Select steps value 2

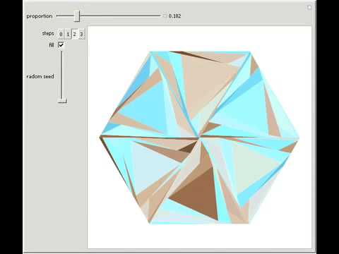(x=75, y=35)
